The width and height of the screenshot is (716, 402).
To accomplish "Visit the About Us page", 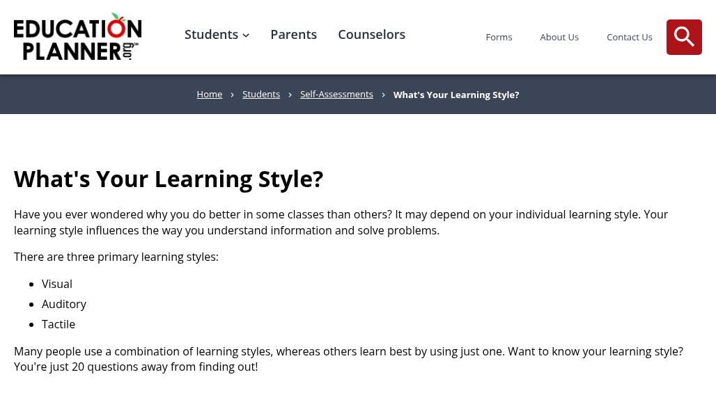I will click(559, 38).
